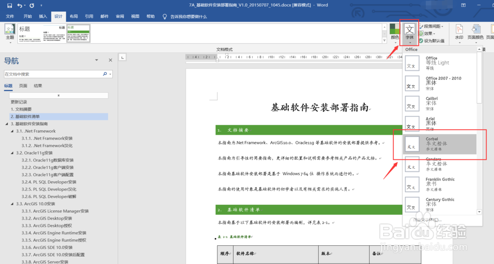The image size is (494, 264).
Task: Click 自定义字体(C)... at the list bottom
Action: click(427, 220)
